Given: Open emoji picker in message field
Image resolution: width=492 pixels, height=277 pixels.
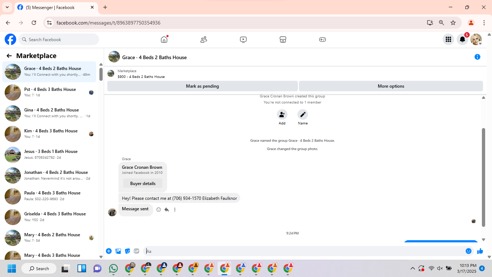Looking at the screenshot, I should 469,251.
